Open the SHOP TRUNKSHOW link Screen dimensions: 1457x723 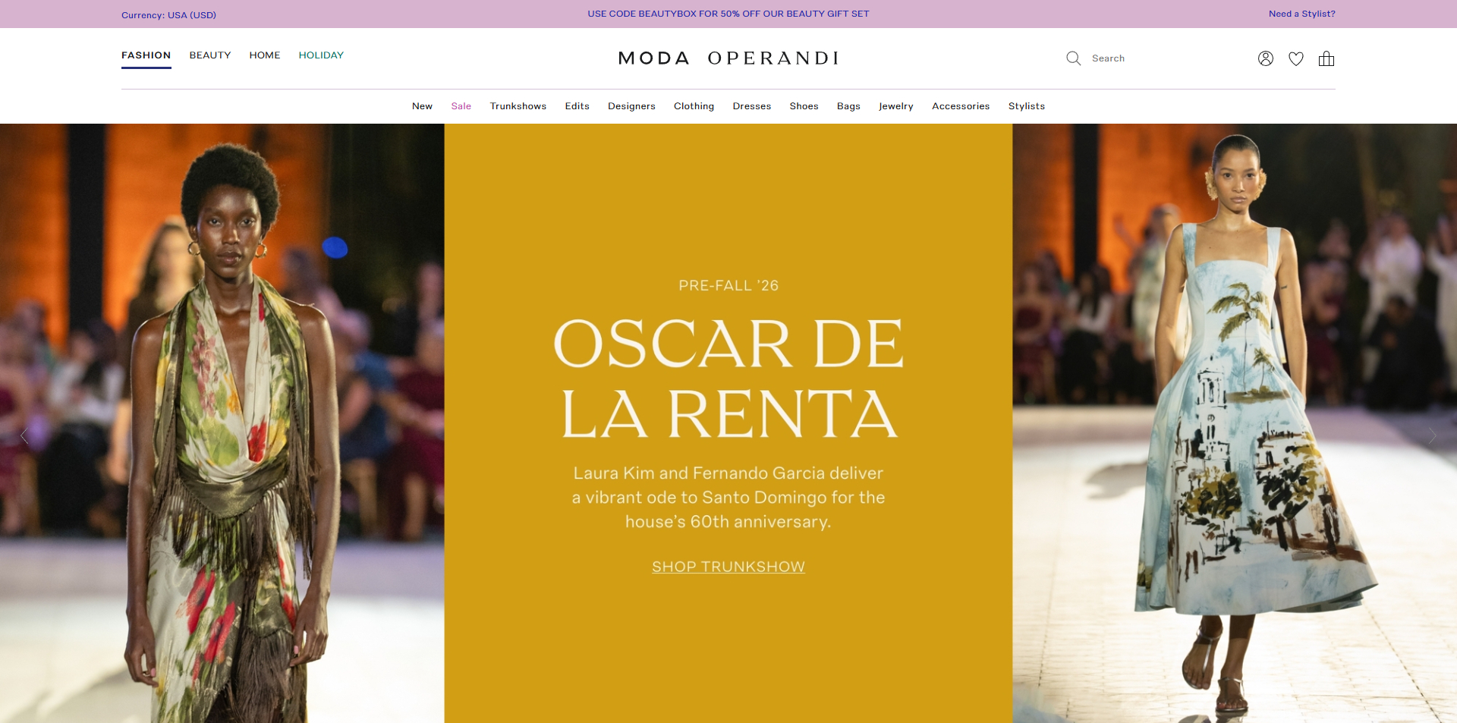[728, 567]
